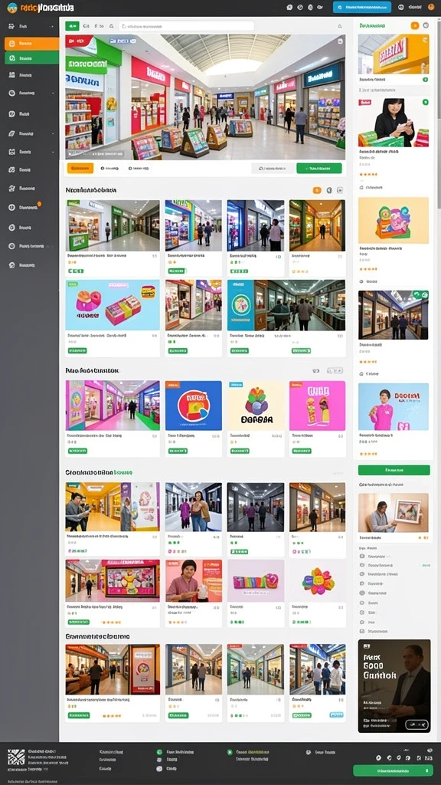Click the play circle icon in the footer
The height and width of the screenshot is (785, 441).
click(230, 752)
